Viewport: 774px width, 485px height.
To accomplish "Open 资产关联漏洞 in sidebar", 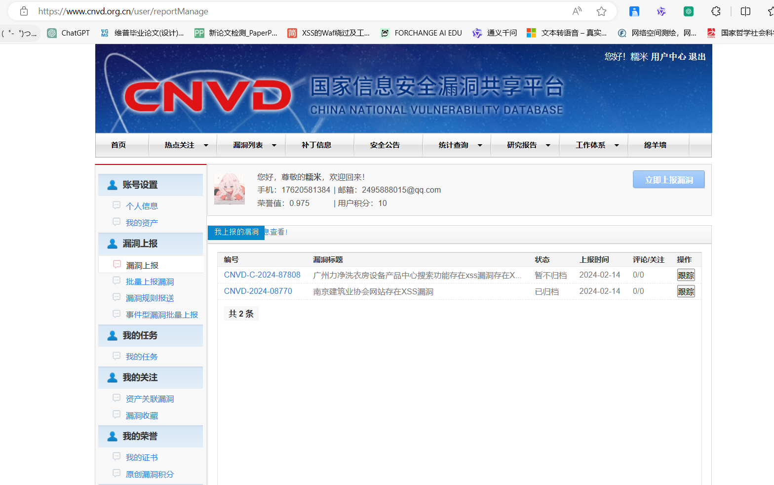I will pyautogui.click(x=150, y=399).
